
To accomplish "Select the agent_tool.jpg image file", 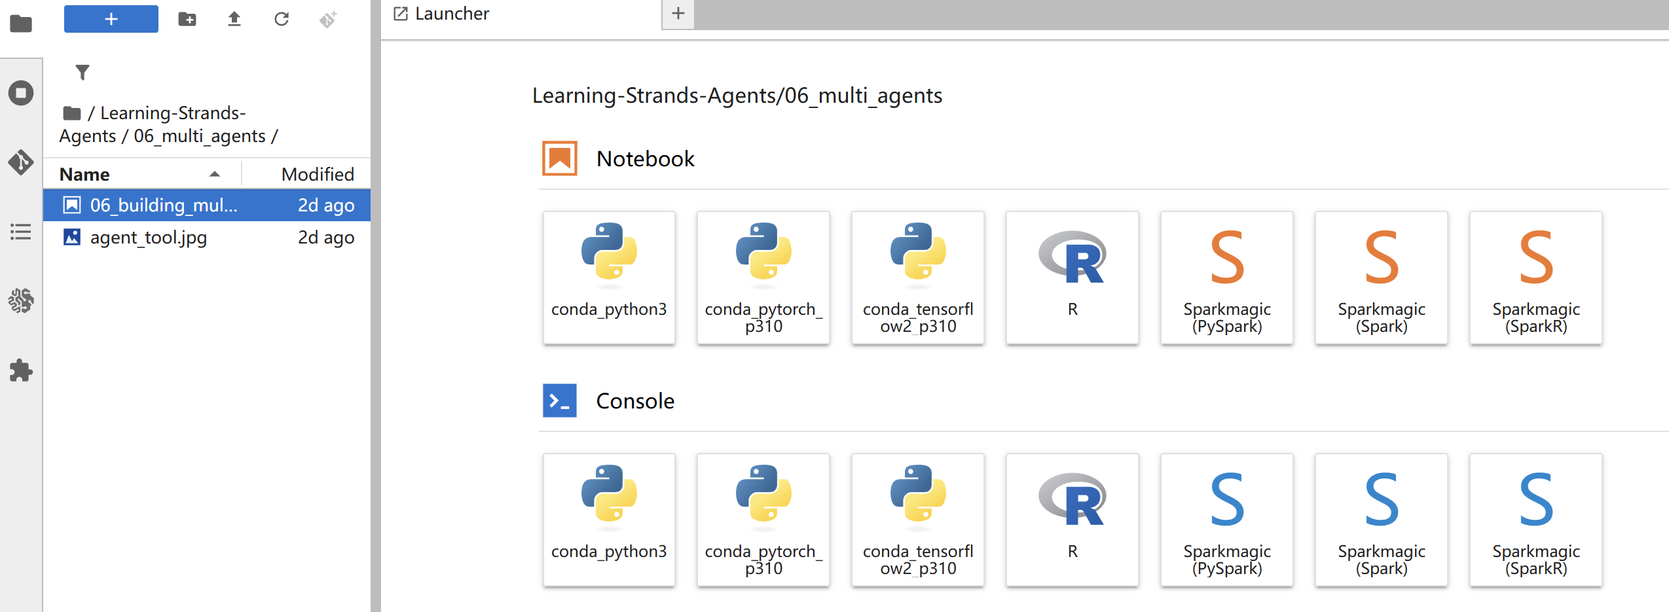I will 207,238.
